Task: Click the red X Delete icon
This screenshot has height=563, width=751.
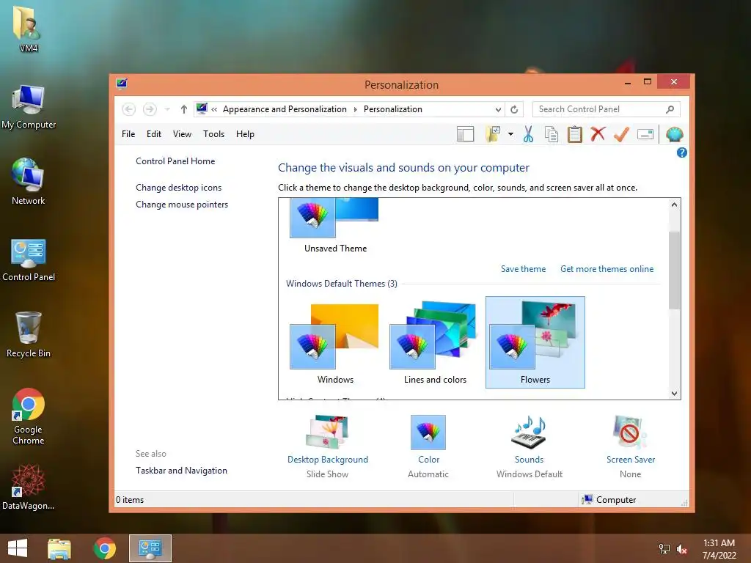Action: coord(598,134)
